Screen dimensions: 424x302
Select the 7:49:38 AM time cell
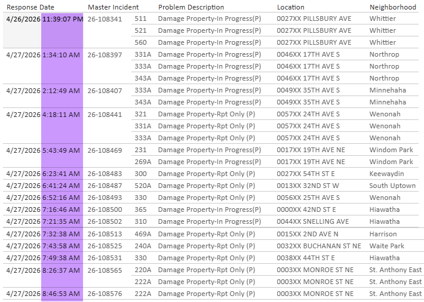61,258
